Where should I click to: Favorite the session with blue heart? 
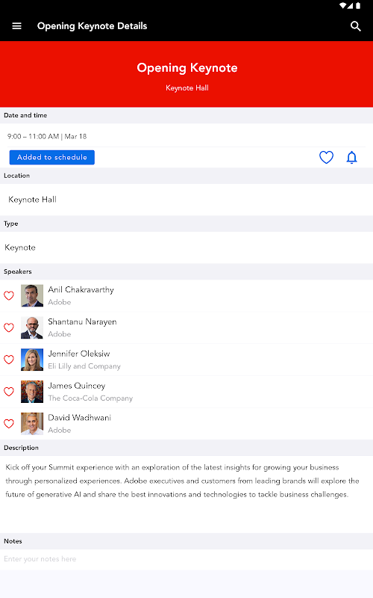click(x=326, y=157)
